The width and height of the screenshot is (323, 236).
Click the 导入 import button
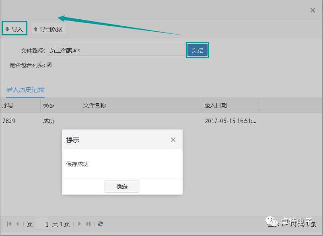point(14,29)
